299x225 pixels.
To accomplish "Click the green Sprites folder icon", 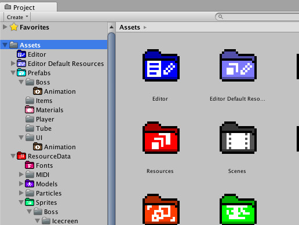I will (x=30, y=202).
